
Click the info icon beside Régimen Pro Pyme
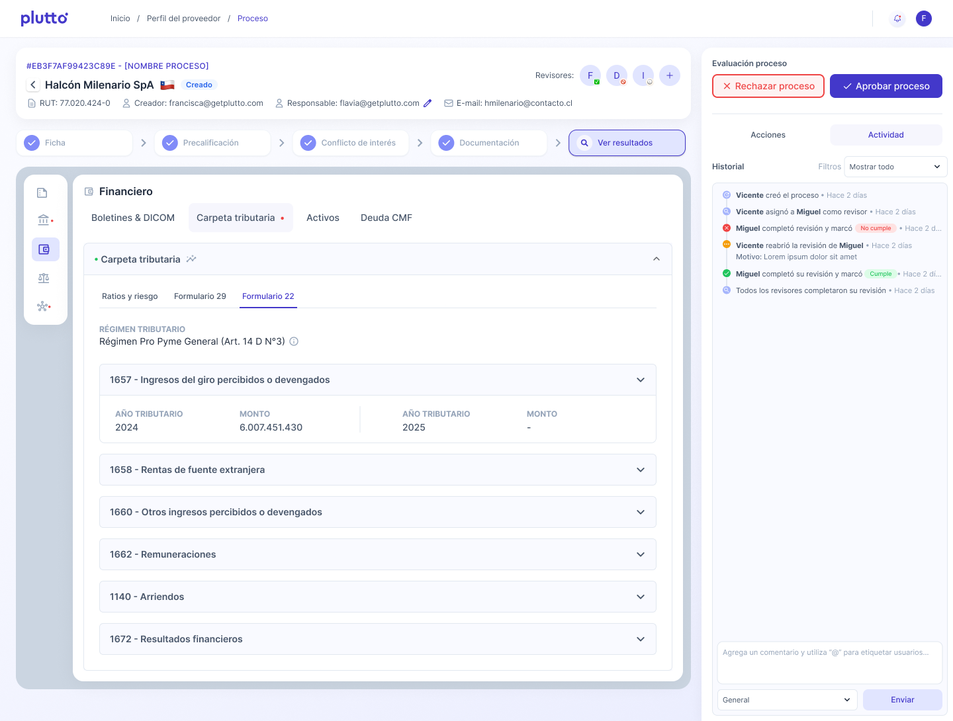click(x=294, y=341)
